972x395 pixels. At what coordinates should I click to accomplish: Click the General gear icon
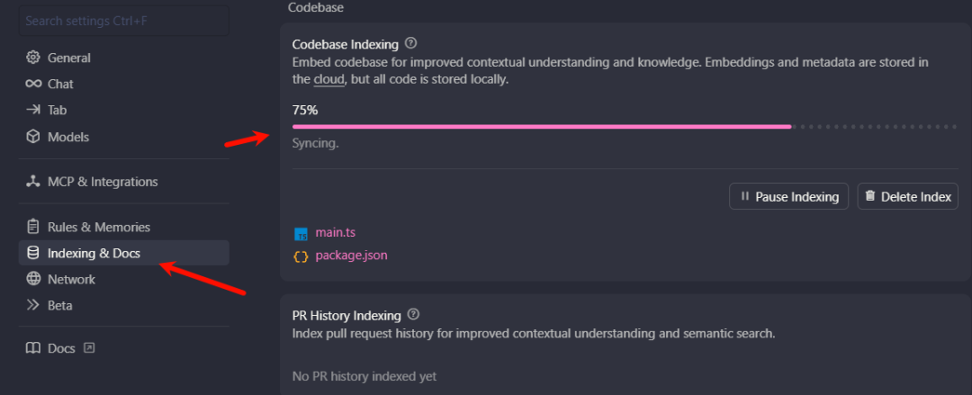(33, 58)
